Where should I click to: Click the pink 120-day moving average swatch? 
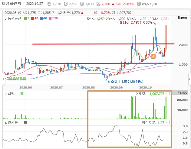50,18
